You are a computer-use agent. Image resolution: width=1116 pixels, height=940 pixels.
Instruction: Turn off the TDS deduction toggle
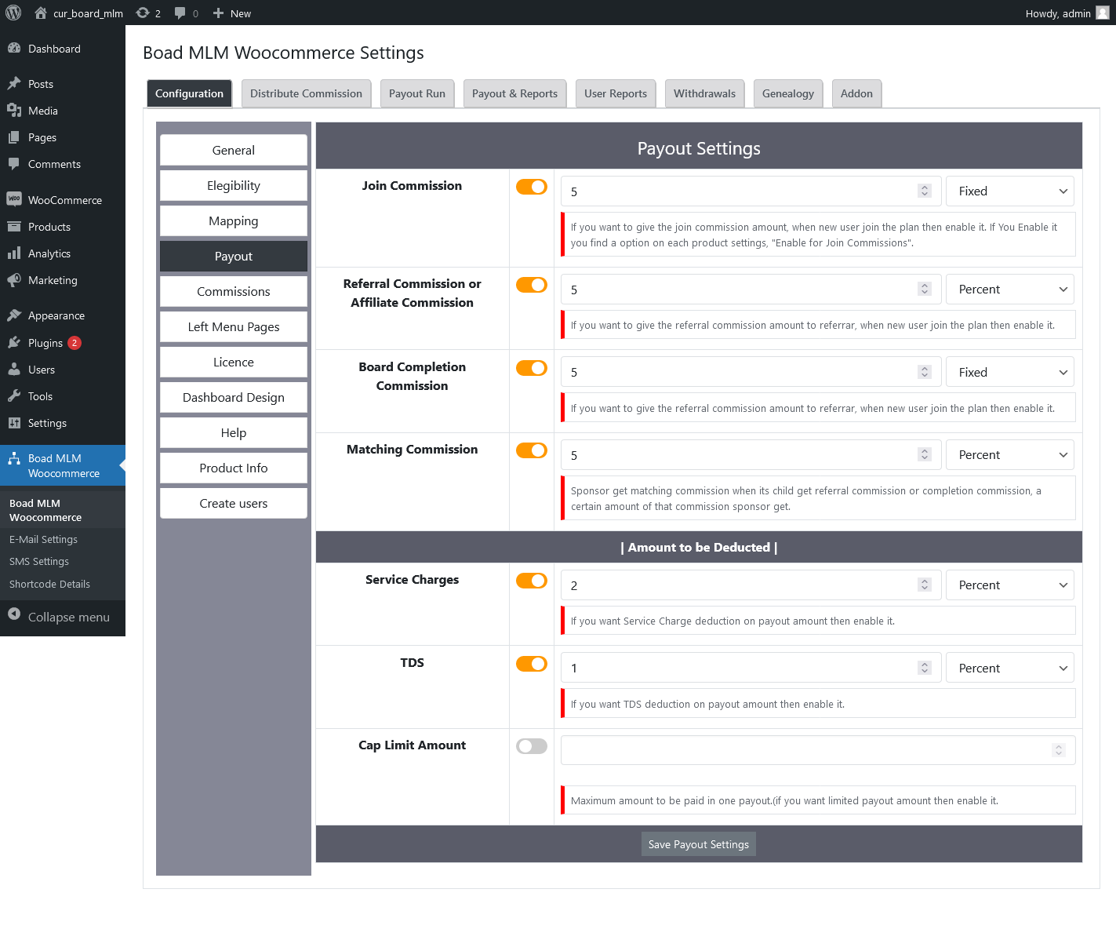tap(531, 663)
